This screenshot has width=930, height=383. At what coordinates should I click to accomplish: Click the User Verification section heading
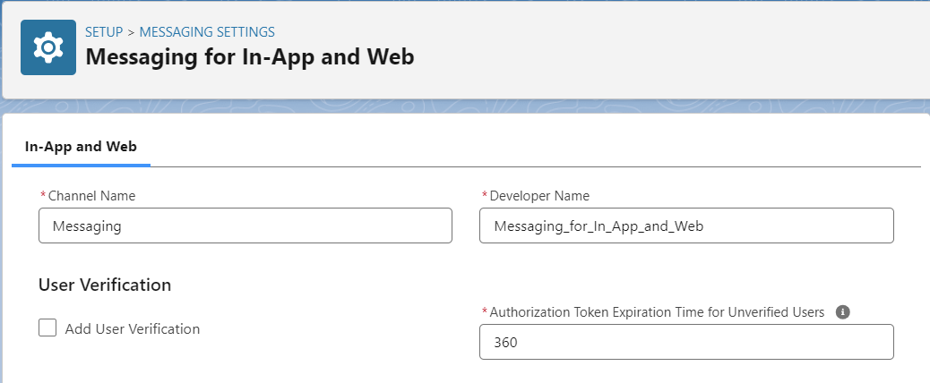(105, 285)
